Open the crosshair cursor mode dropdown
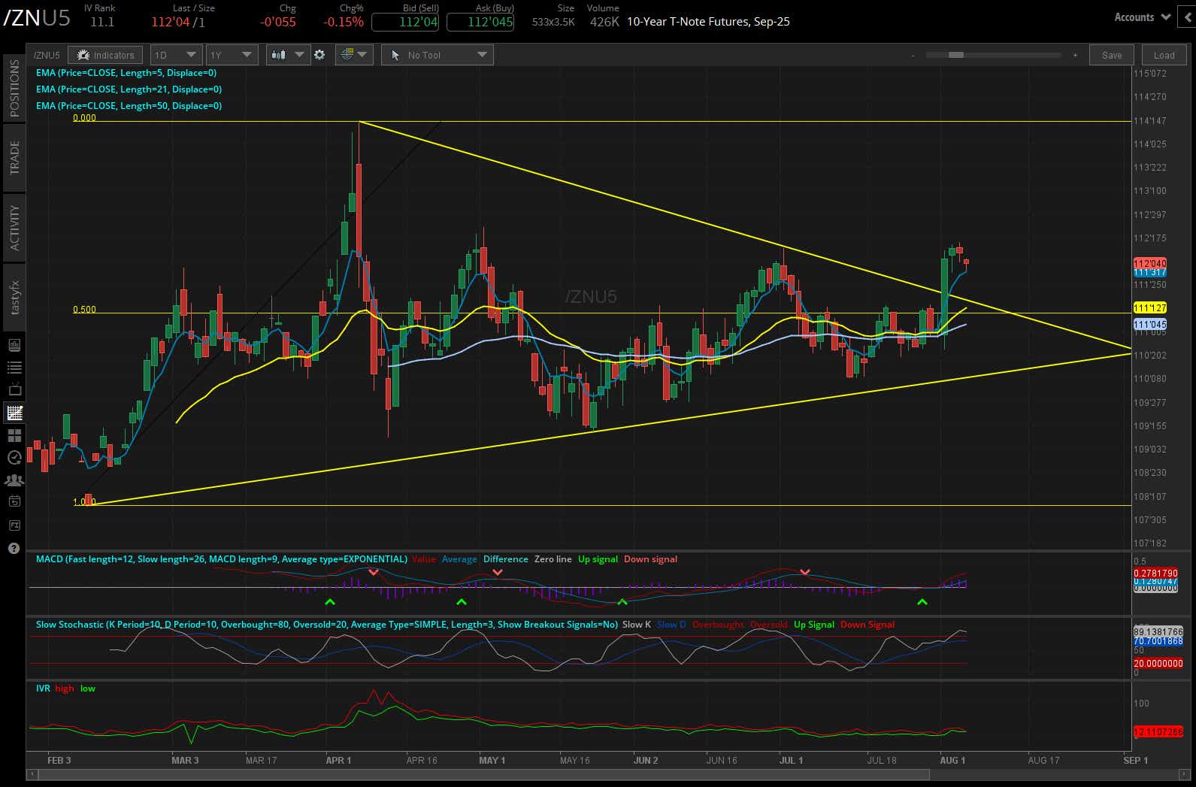Screen dimensions: 1196x787 point(354,55)
